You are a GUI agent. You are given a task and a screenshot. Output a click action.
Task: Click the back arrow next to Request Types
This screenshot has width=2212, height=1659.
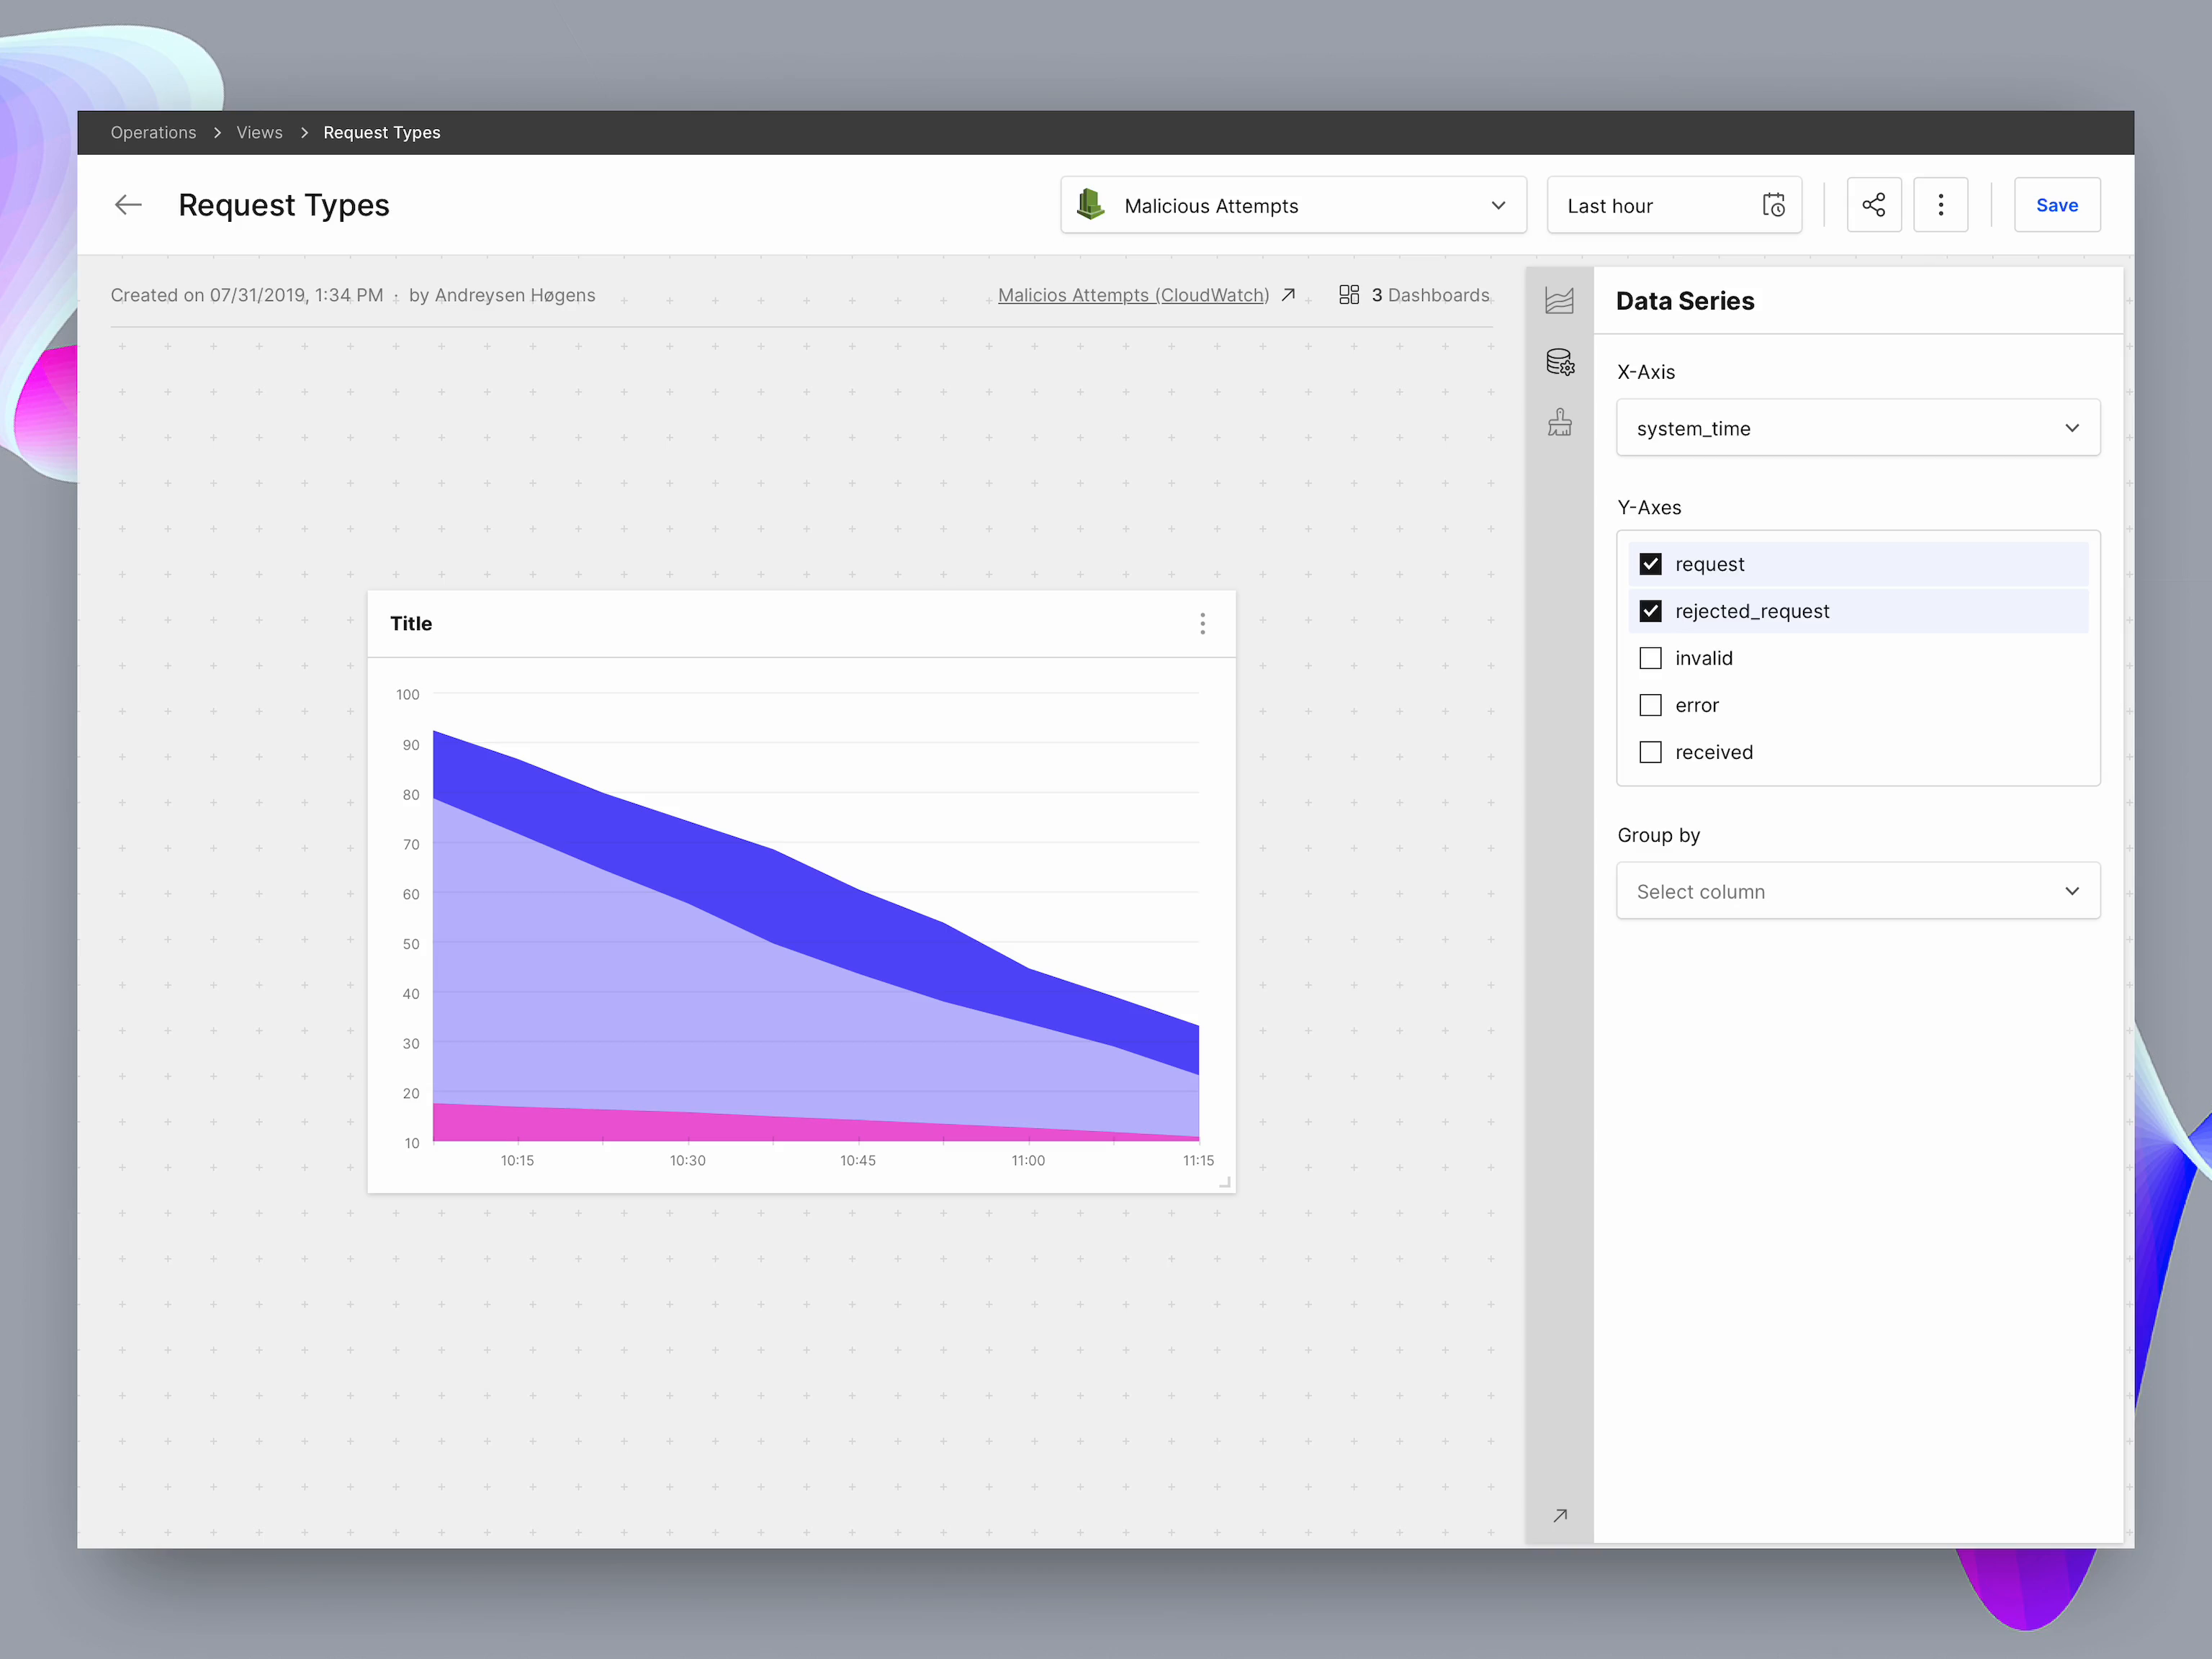point(128,204)
